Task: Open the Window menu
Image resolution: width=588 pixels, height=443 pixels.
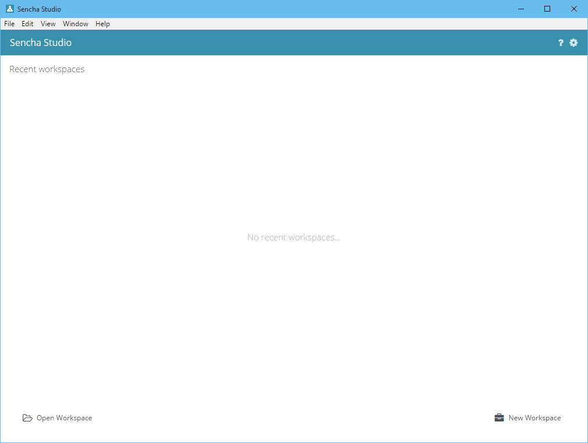Action: click(x=75, y=24)
